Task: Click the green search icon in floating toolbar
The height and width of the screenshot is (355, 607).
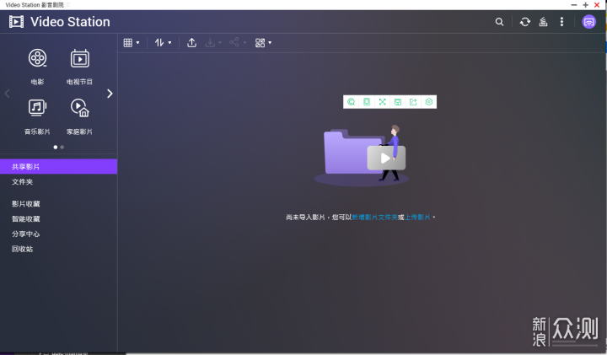Action: 351,102
